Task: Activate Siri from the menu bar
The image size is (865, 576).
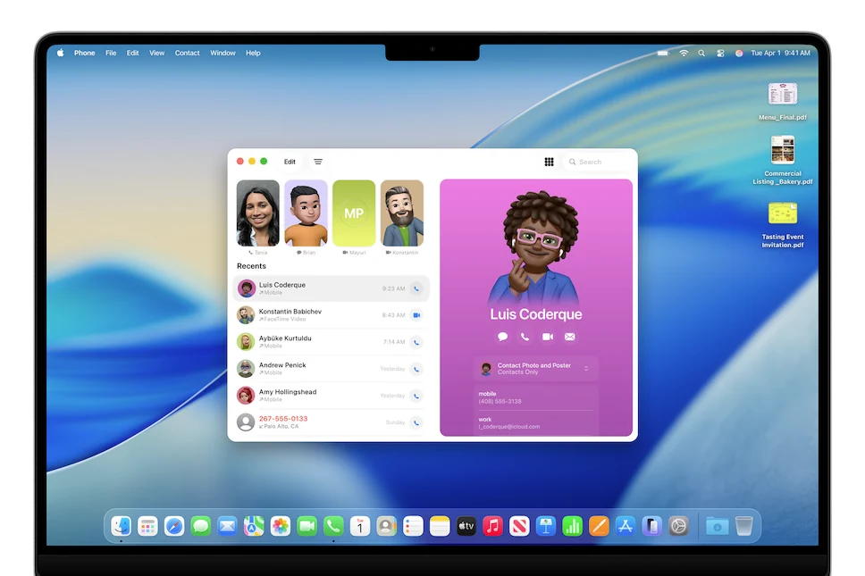Action: pyautogui.click(x=739, y=53)
